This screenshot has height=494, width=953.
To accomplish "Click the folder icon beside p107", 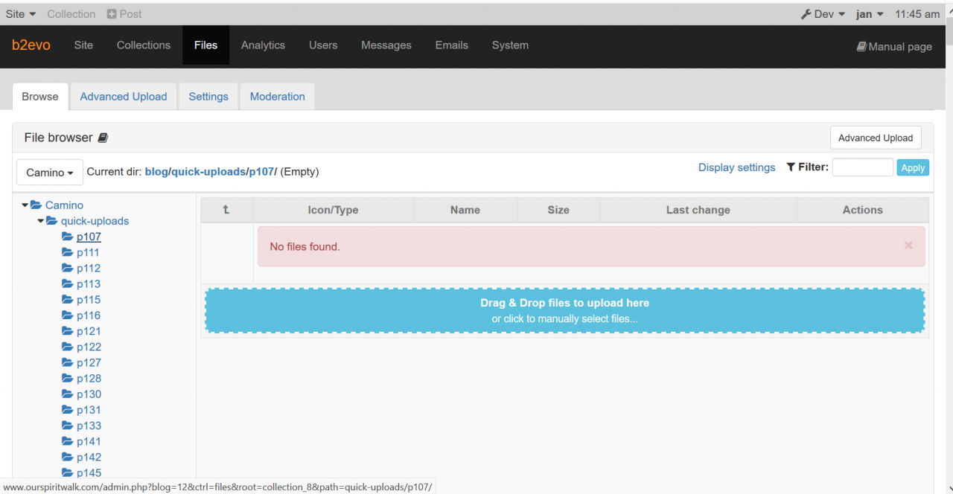I will 68,237.
